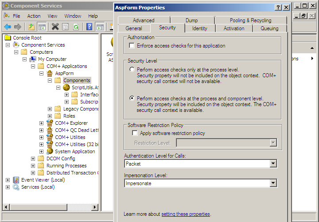Switch to the Identity tab
The height and width of the screenshot is (222, 319).
199,28
